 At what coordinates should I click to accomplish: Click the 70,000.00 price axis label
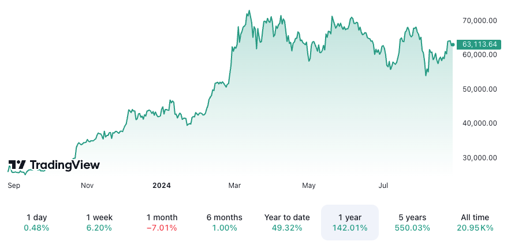click(x=480, y=20)
